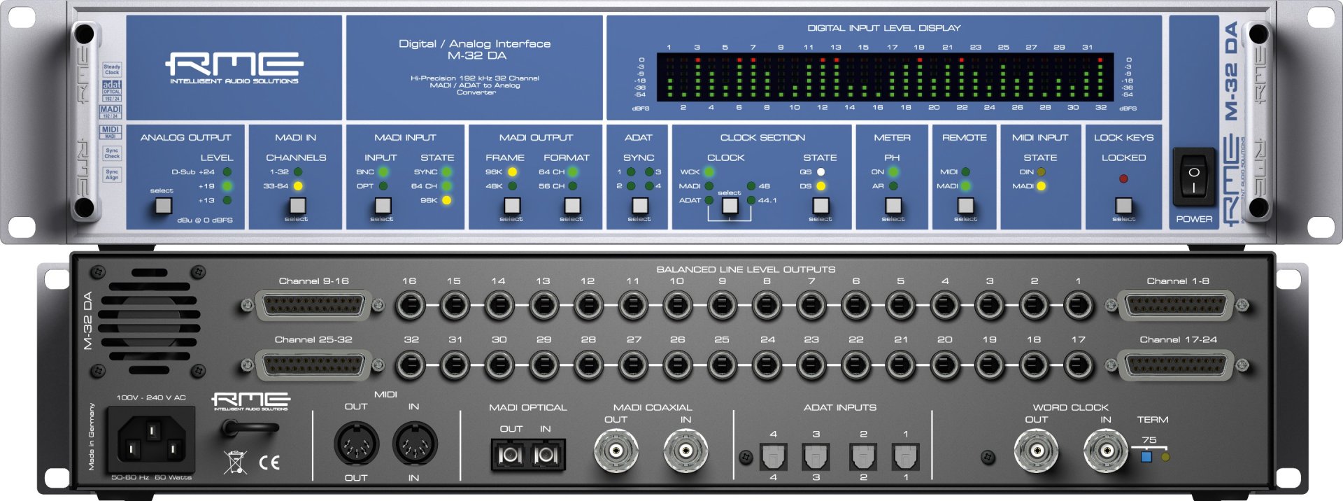The height and width of the screenshot is (501, 1343).
Task: Click the Channel 9-16 D-Sub connector
Action: pyautogui.click(x=313, y=306)
